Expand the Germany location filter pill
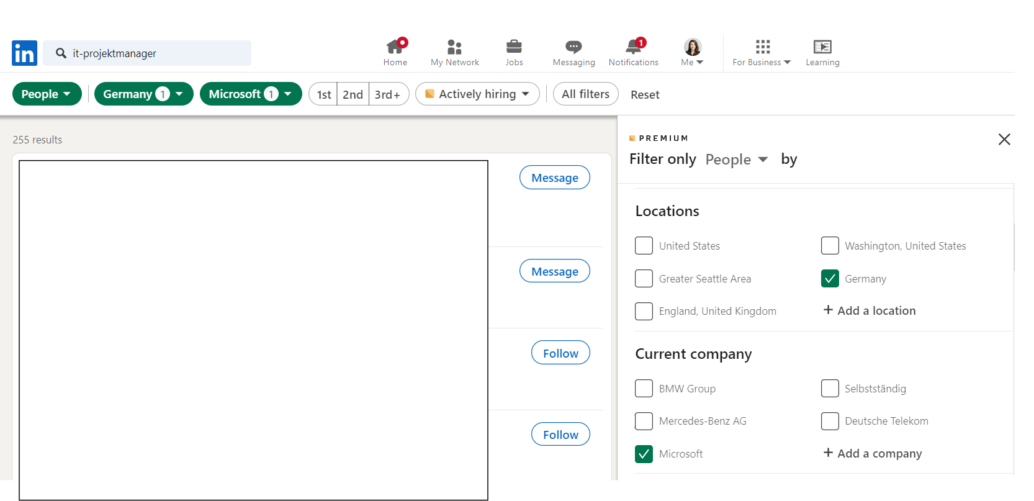The width and height of the screenshot is (1034, 501). (x=144, y=94)
